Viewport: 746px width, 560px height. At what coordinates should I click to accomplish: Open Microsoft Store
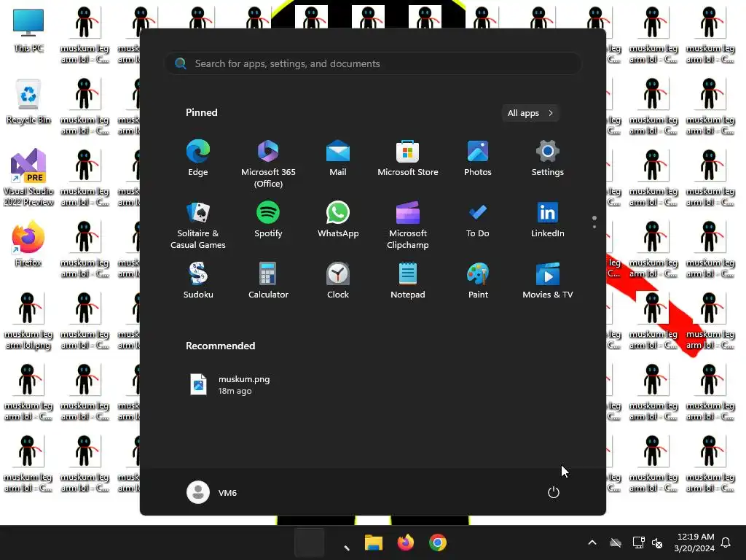[408, 158]
